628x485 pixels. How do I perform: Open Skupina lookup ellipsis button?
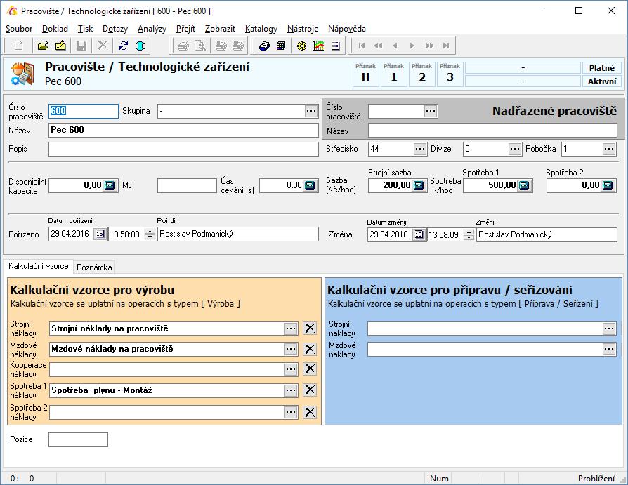click(311, 111)
